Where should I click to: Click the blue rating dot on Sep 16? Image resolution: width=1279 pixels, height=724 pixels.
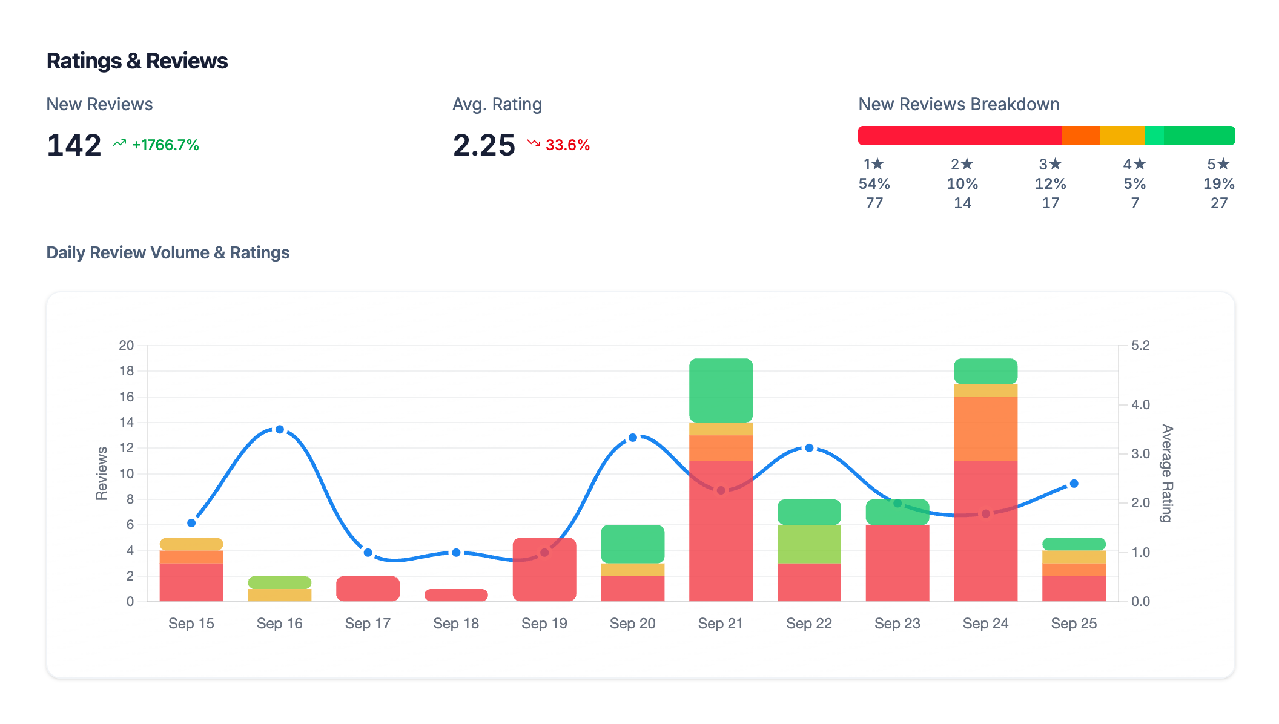(x=280, y=429)
